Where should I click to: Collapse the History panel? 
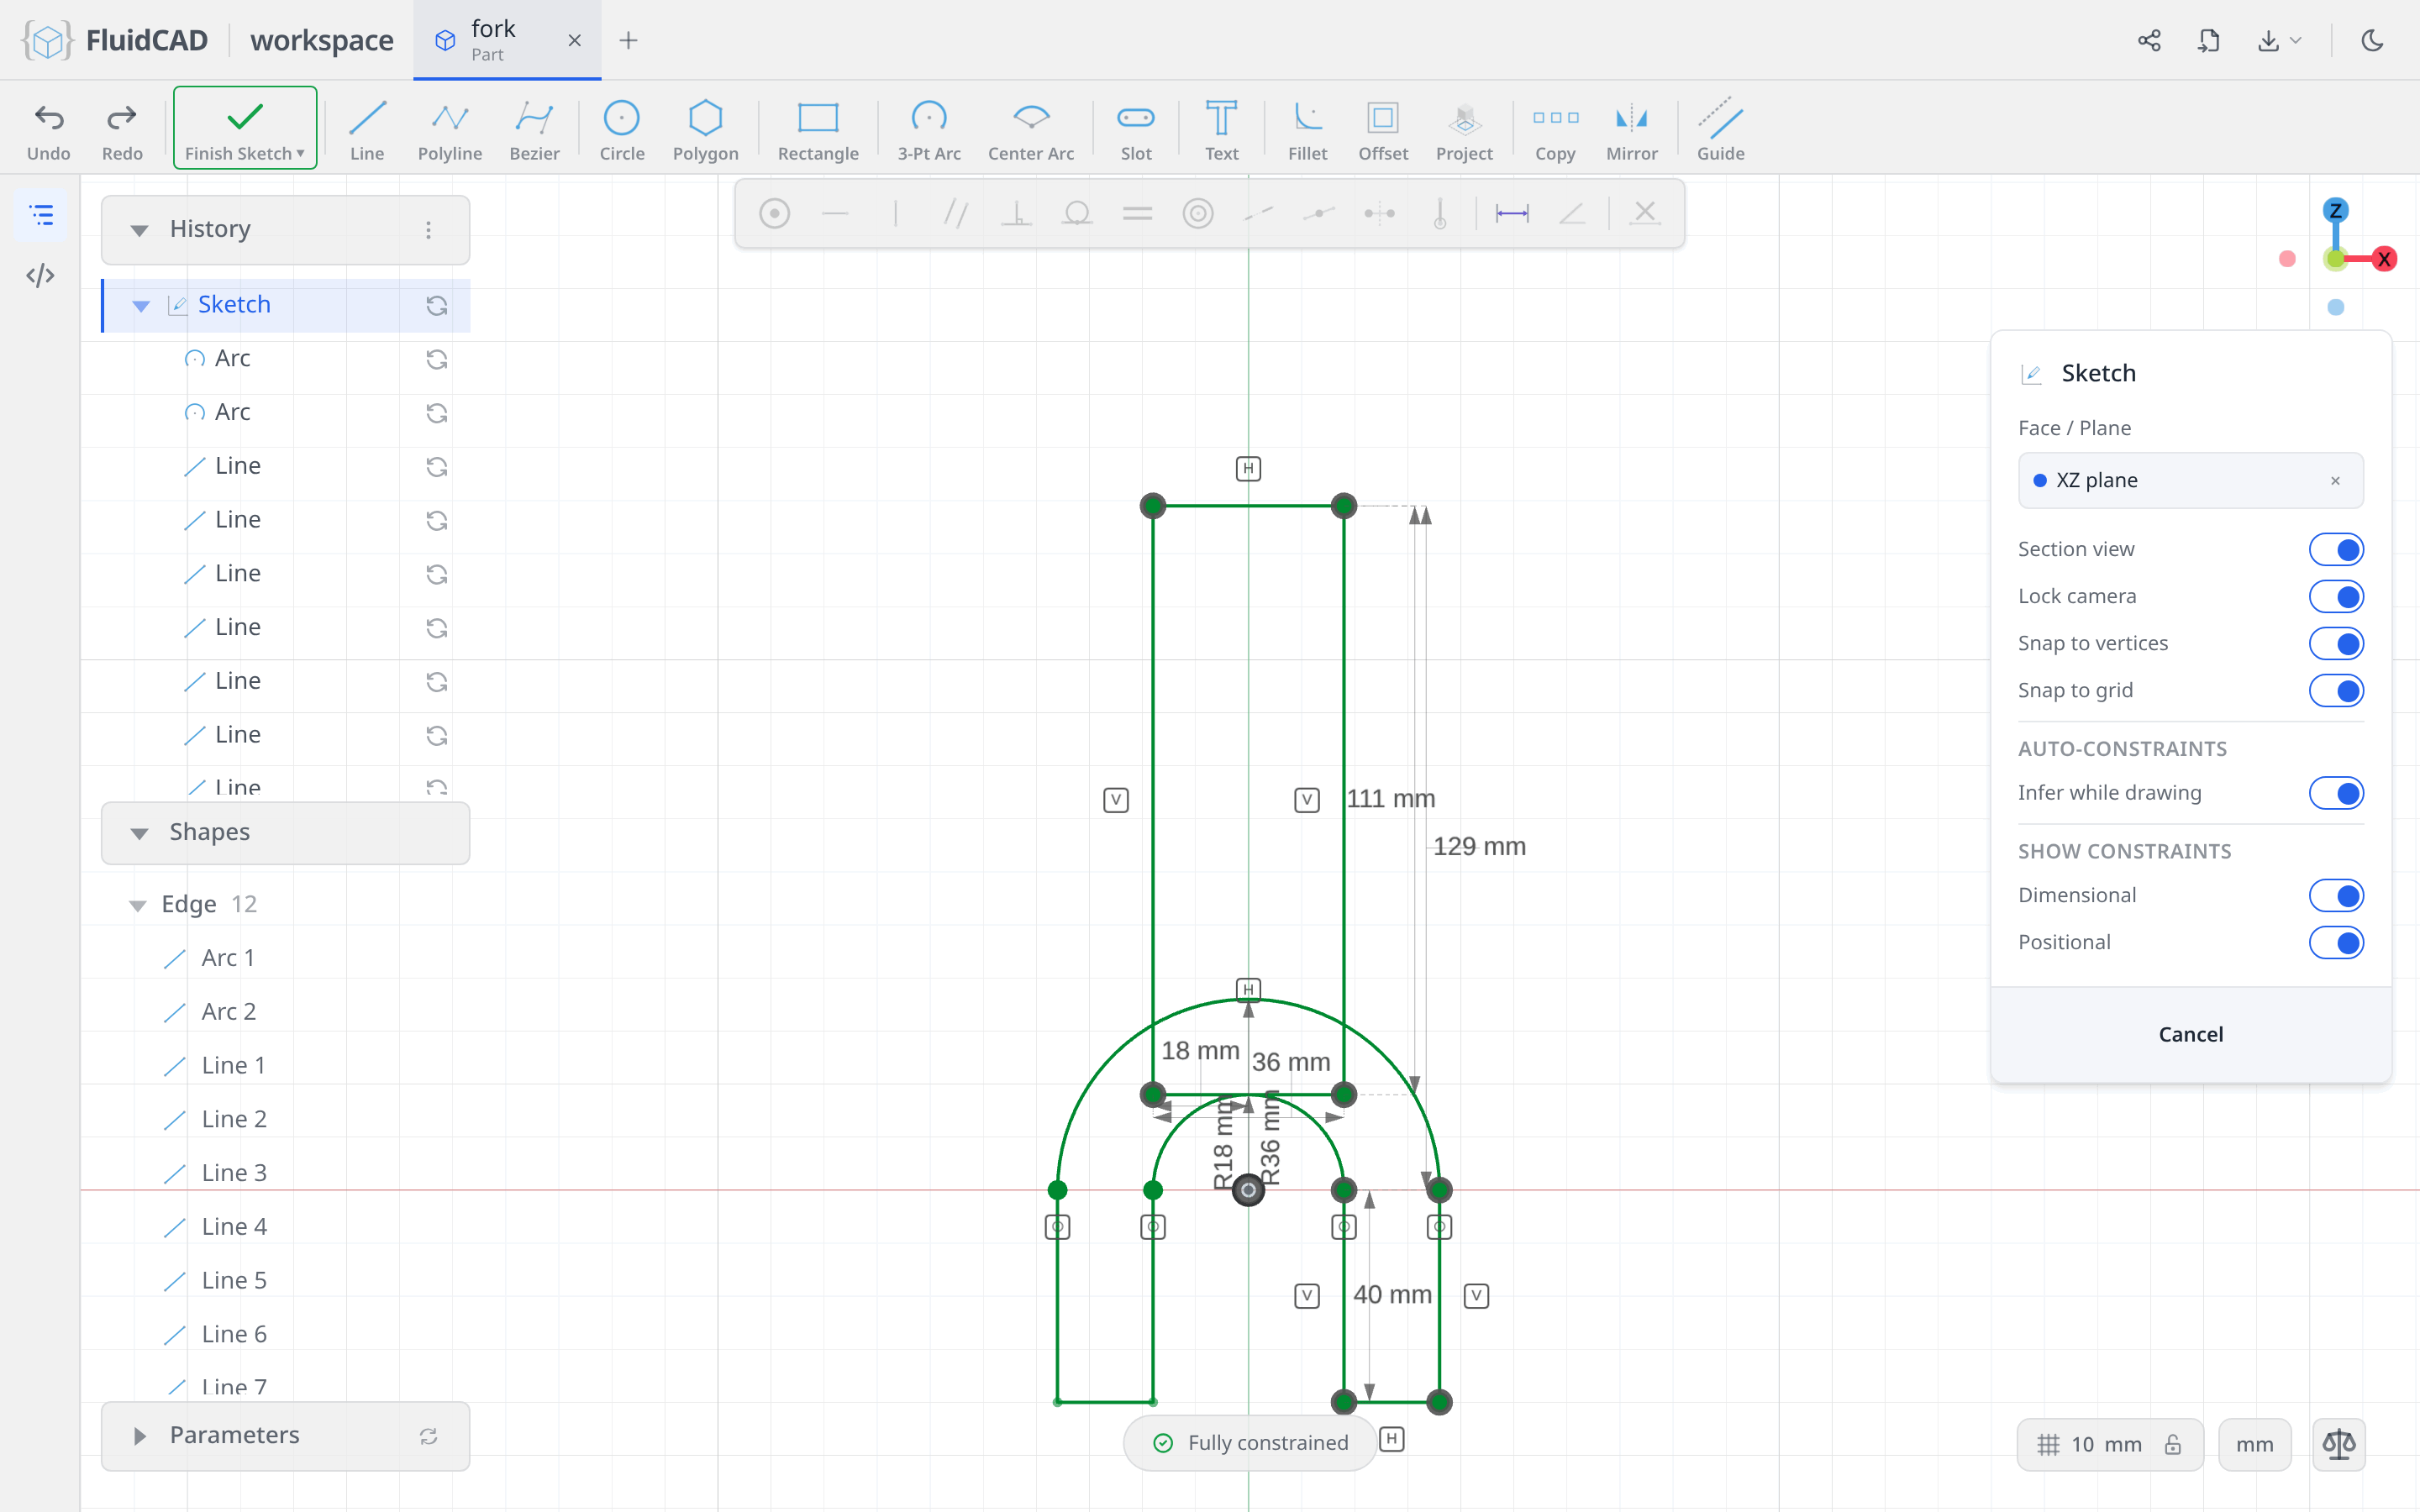pos(139,230)
